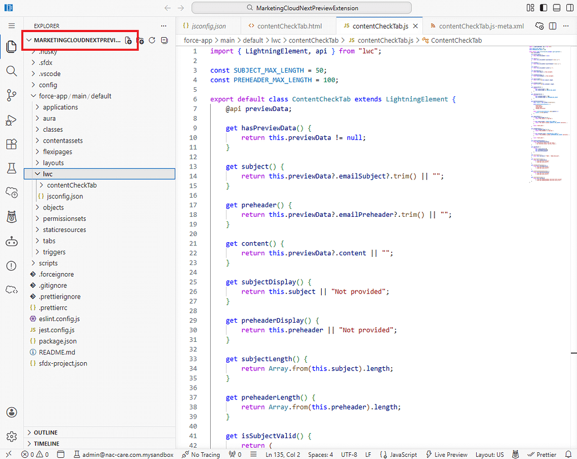Open Run and Debug view
577x459 pixels.
point(11,120)
